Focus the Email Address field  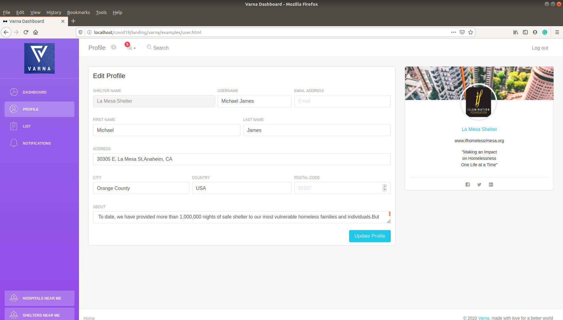click(342, 101)
